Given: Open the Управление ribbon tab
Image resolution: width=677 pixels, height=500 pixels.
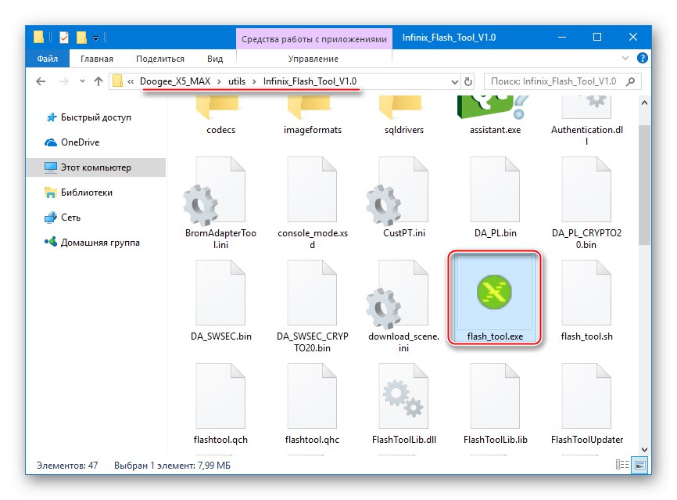Looking at the screenshot, I should [313, 59].
